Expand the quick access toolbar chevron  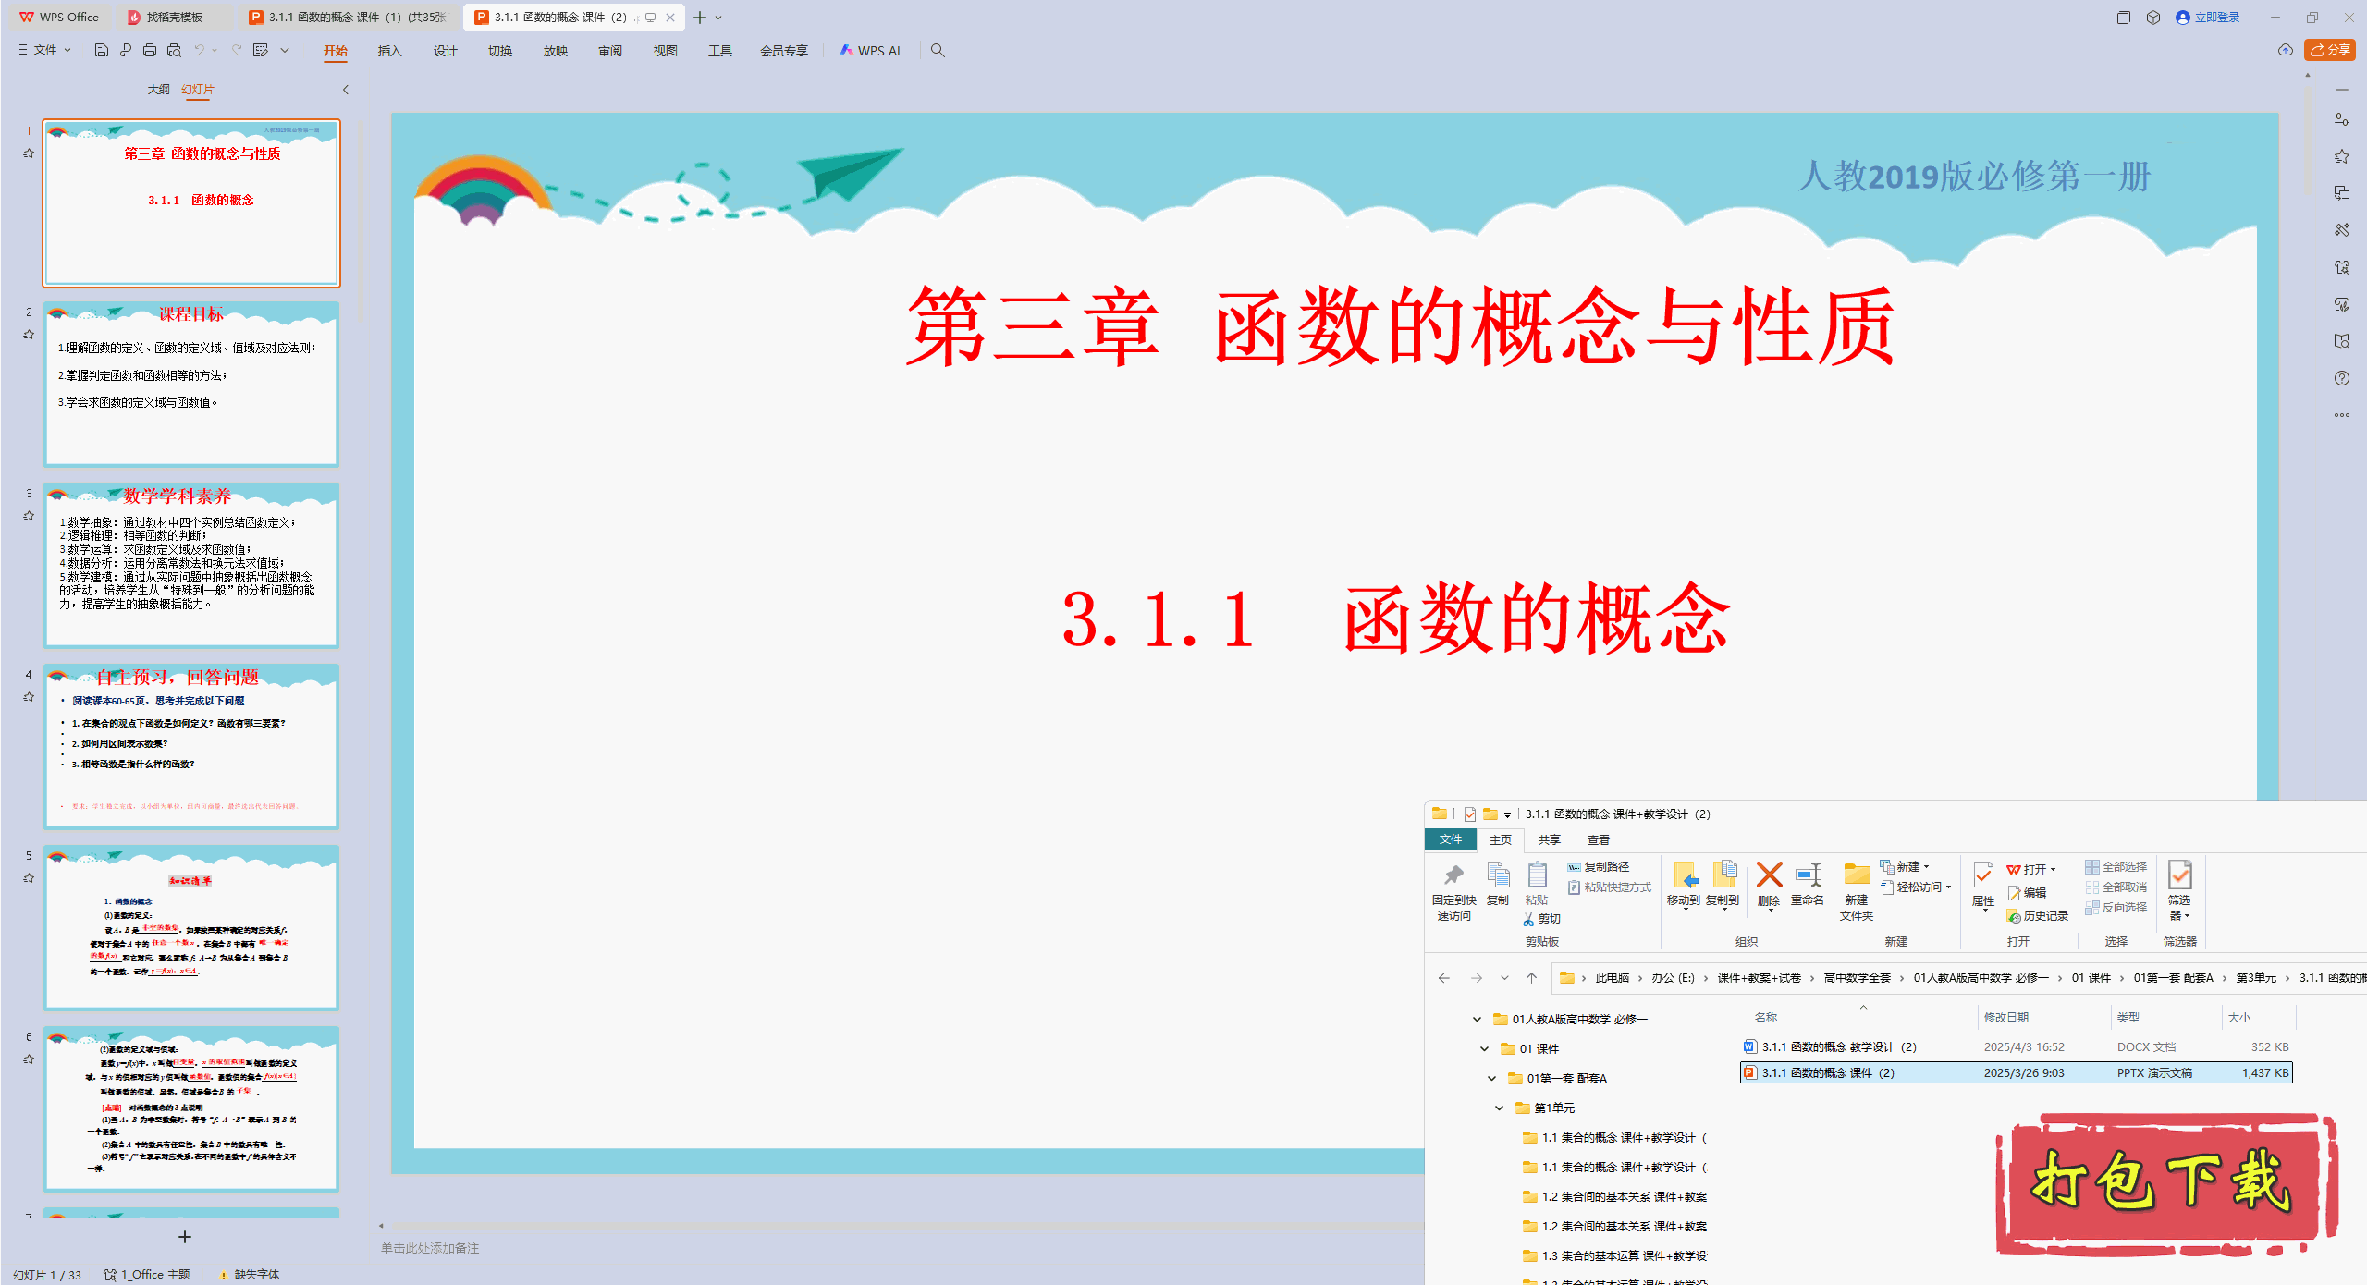pyautogui.click(x=285, y=50)
